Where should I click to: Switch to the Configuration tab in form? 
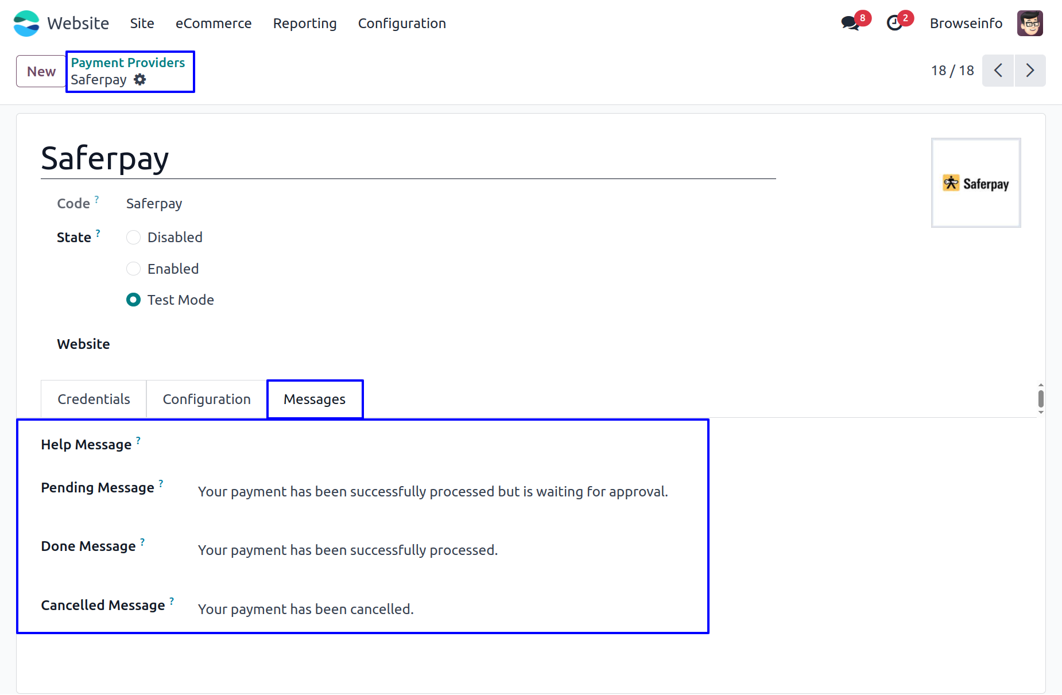click(207, 399)
